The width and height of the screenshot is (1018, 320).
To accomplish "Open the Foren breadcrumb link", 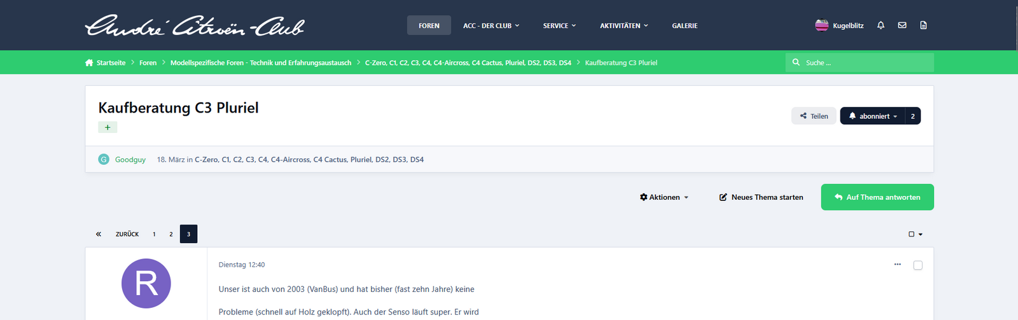I will (148, 62).
